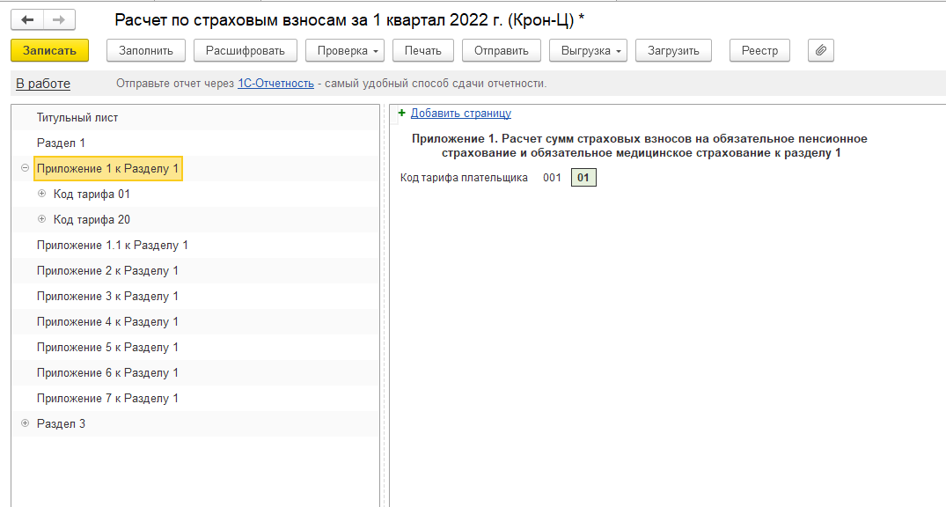Expand the Код тарифа 20 node
Image resolution: width=946 pixels, height=507 pixels.
pos(41,219)
